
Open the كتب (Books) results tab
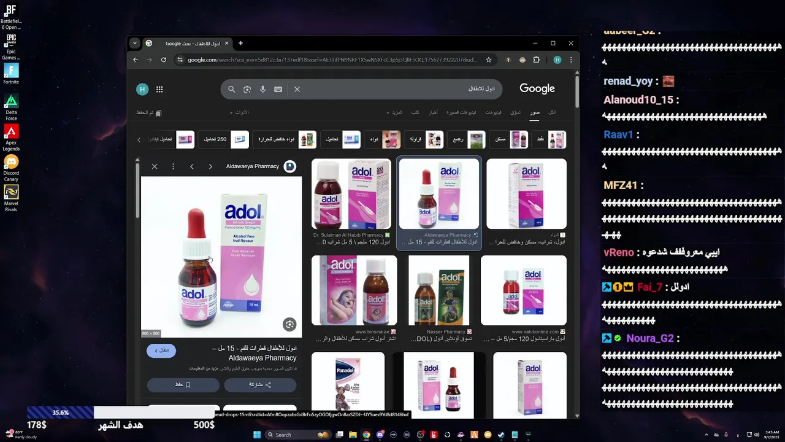coord(415,112)
